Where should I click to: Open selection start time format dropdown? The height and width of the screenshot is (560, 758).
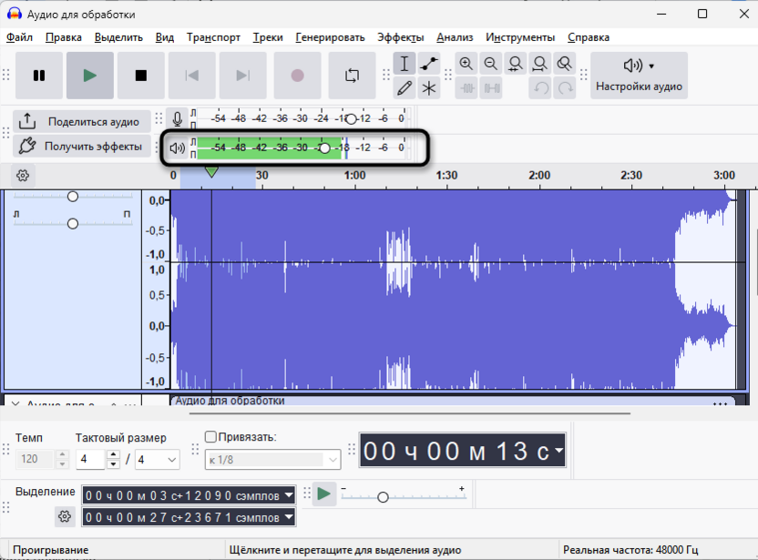click(289, 495)
